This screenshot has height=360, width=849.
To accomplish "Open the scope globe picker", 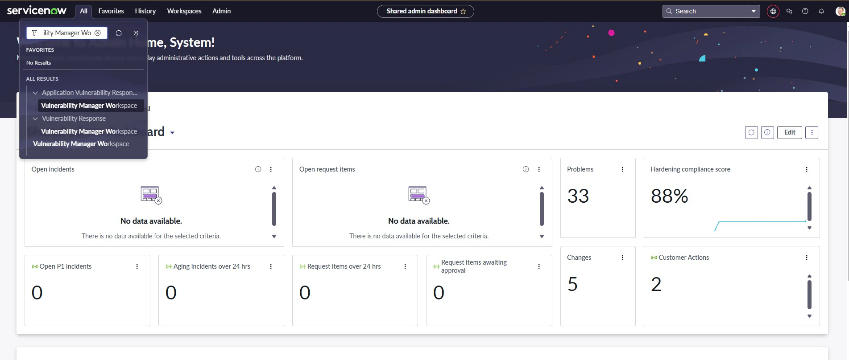I will (x=773, y=11).
